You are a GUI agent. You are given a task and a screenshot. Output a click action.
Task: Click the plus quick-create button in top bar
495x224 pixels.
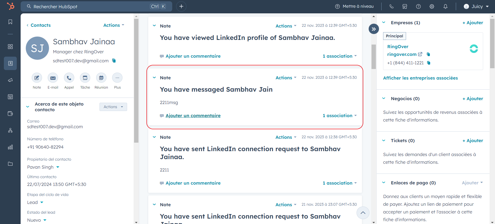(x=181, y=6)
